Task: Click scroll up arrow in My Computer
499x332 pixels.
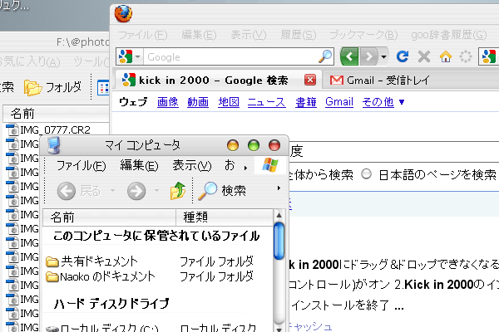Action: [x=279, y=215]
